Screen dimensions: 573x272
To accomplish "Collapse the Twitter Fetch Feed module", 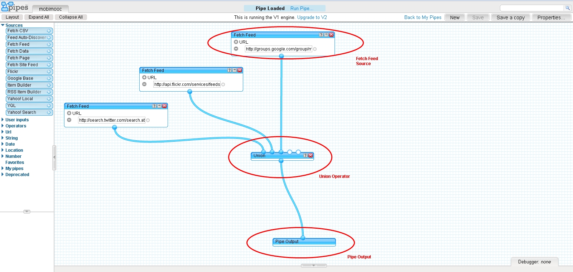I will pyautogui.click(x=159, y=106).
